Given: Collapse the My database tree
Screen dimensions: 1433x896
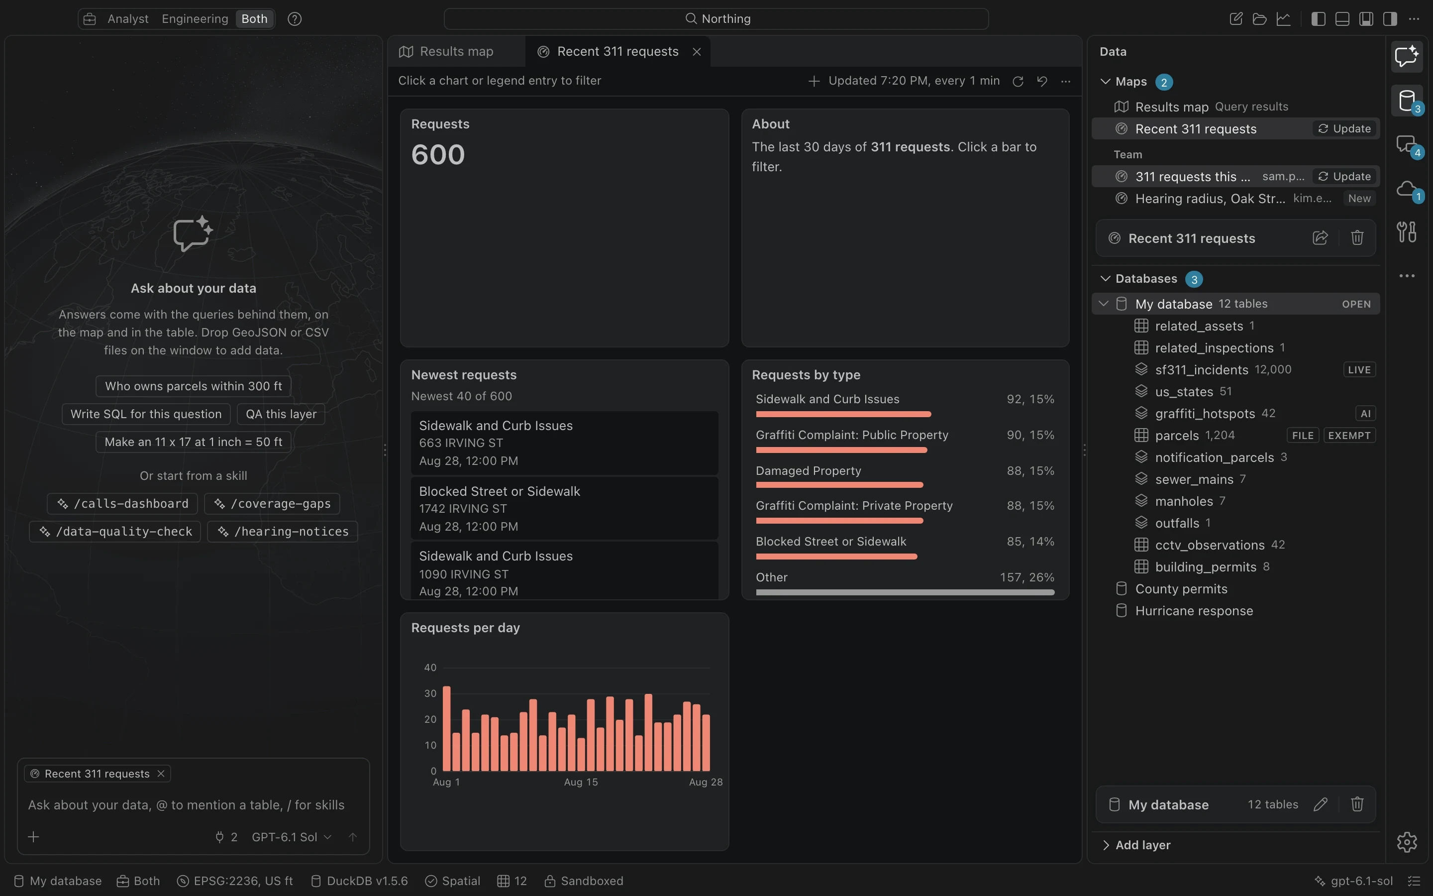Looking at the screenshot, I should point(1103,304).
